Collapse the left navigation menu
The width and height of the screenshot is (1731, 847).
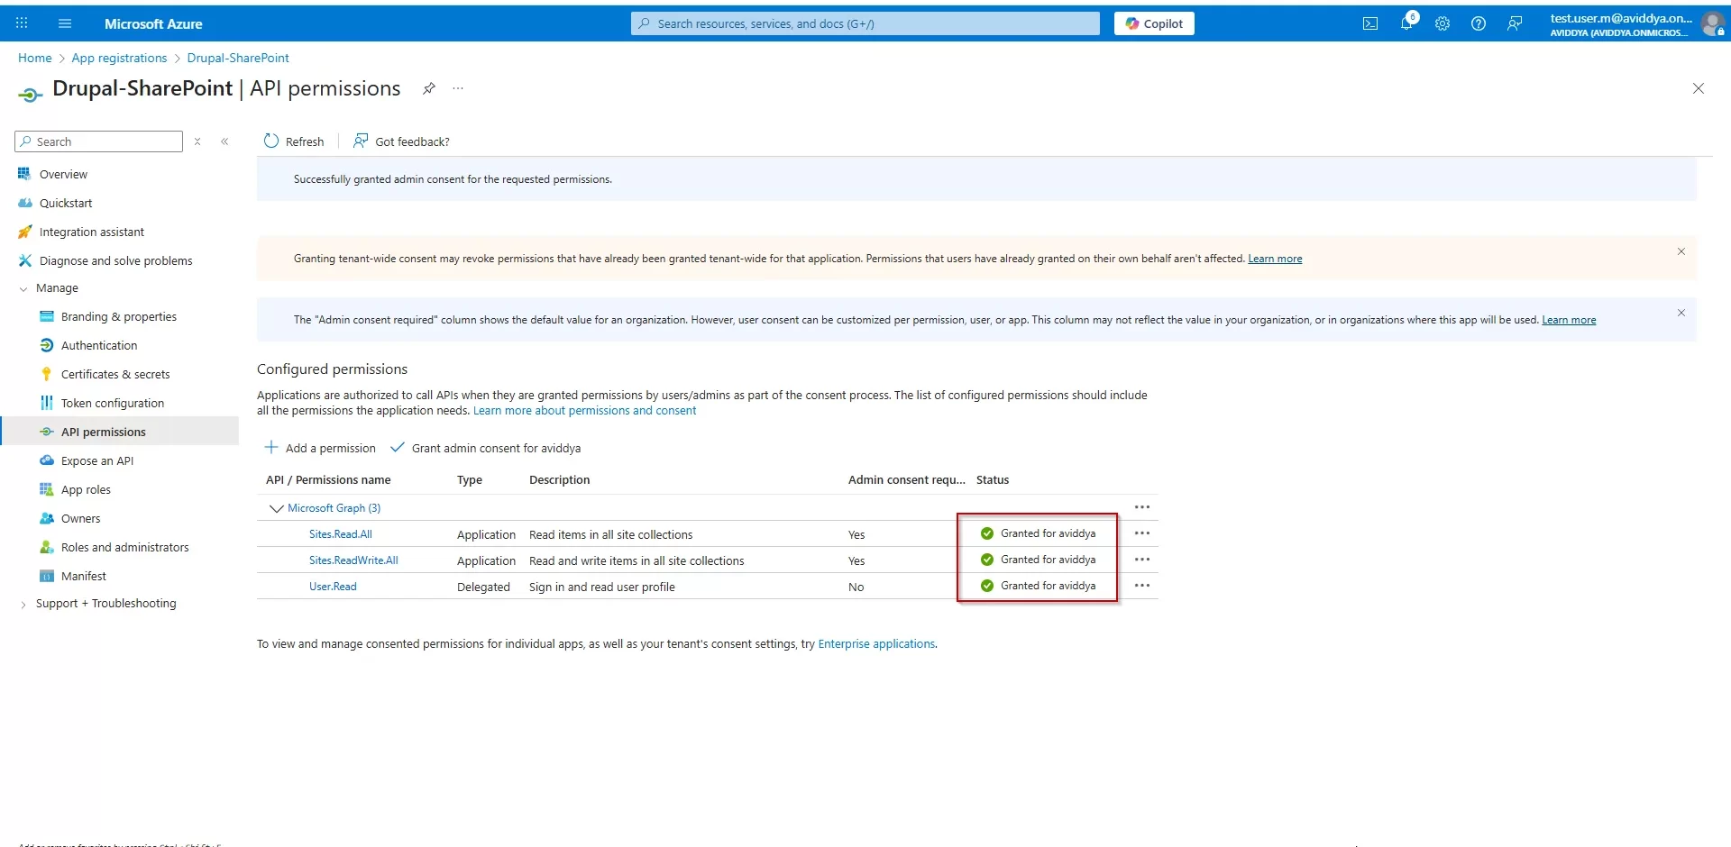(224, 141)
